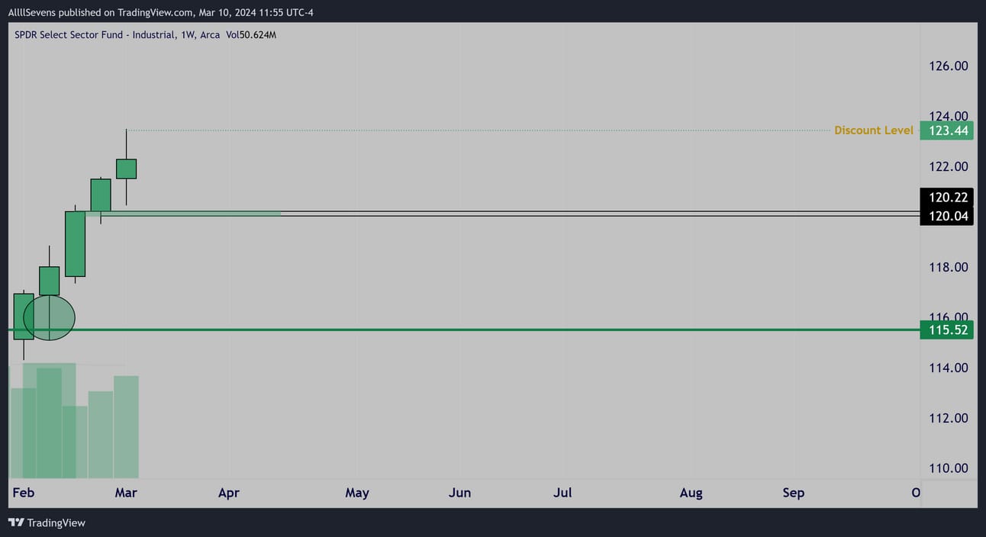986x537 pixels.
Task: Click the 110.00 price axis value
Action: pyautogui.click(x=948, y=468)
